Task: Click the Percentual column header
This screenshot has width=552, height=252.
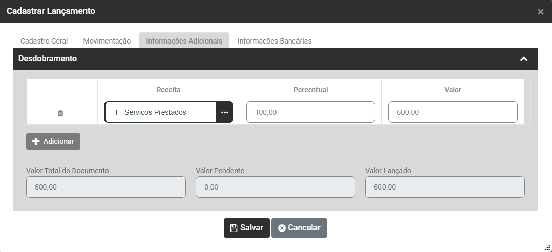Action: coord(310,90)
